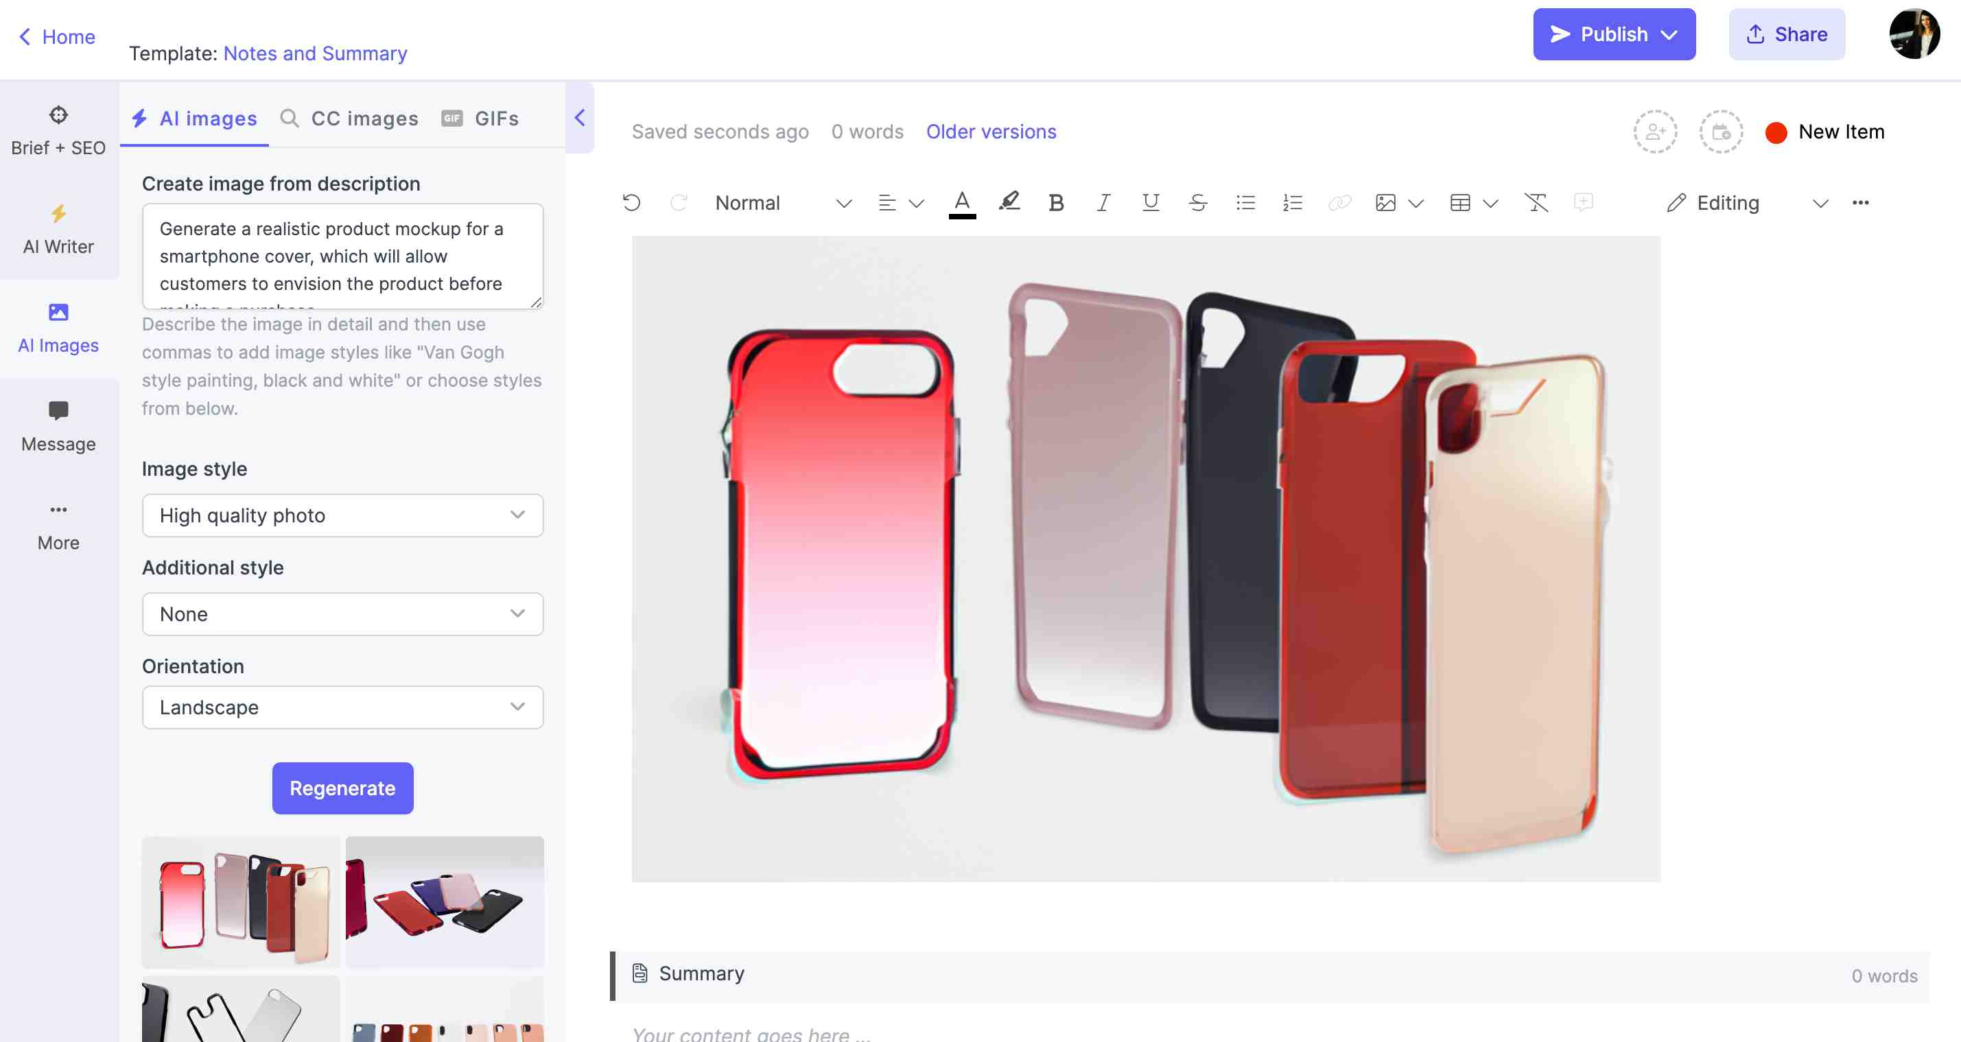Expand the Image style dropdown
Screen dimensions: 1961x1042
click(342, 515)
